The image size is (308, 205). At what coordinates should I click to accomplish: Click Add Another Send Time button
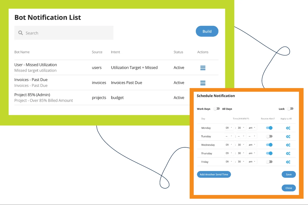point(214,175)
